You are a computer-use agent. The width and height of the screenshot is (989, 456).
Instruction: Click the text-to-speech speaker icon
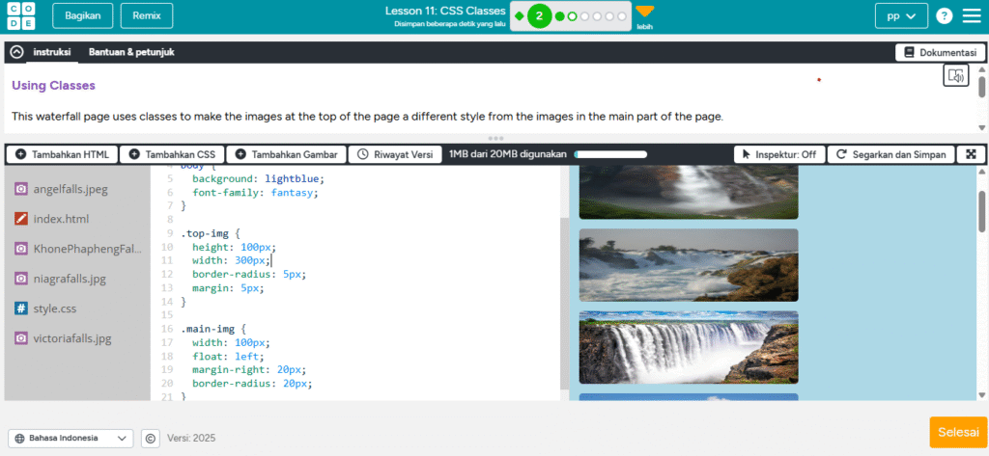(955, 76)
